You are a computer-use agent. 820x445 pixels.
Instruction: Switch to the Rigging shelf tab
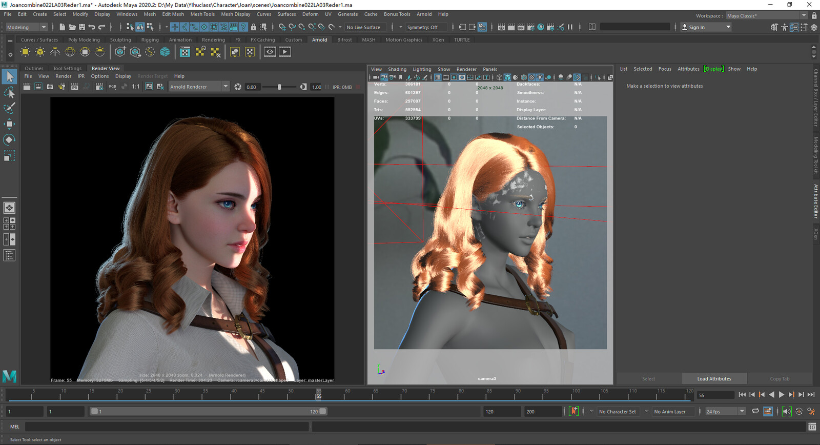[150, 39]
